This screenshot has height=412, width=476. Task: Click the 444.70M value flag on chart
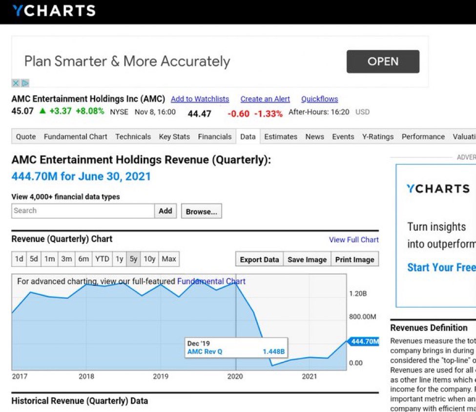coord(363,342)
